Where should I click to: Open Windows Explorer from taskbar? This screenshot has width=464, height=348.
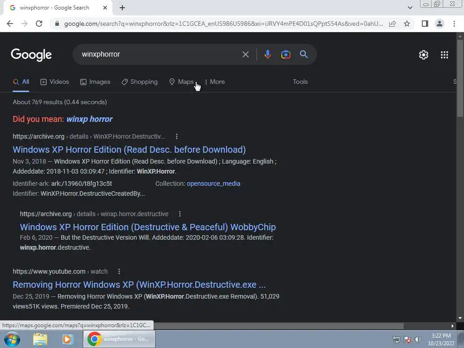pyautogui.click(x=40, y=339)
